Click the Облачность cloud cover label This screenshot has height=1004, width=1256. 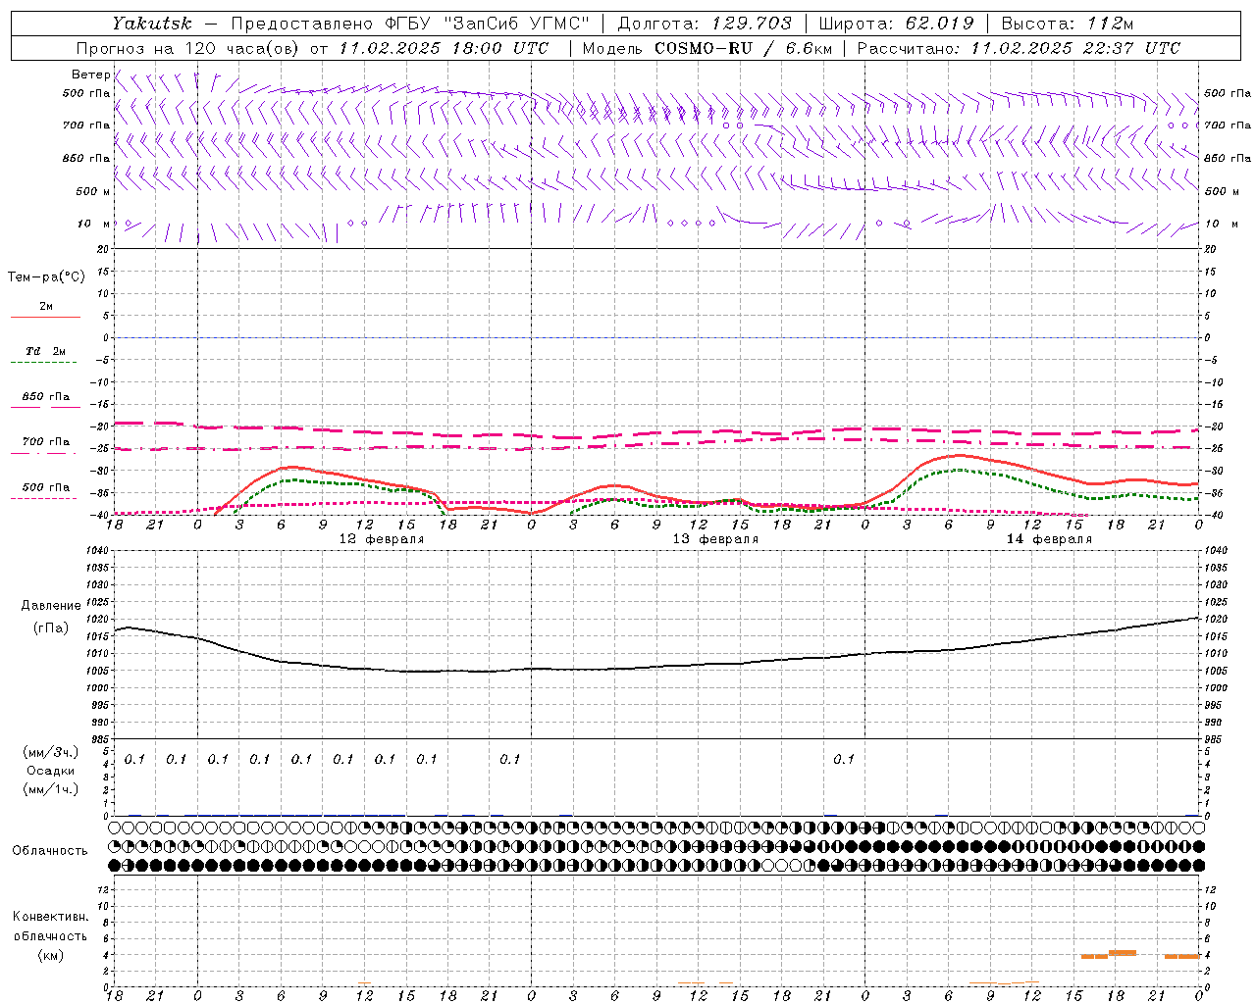(50, 851)
